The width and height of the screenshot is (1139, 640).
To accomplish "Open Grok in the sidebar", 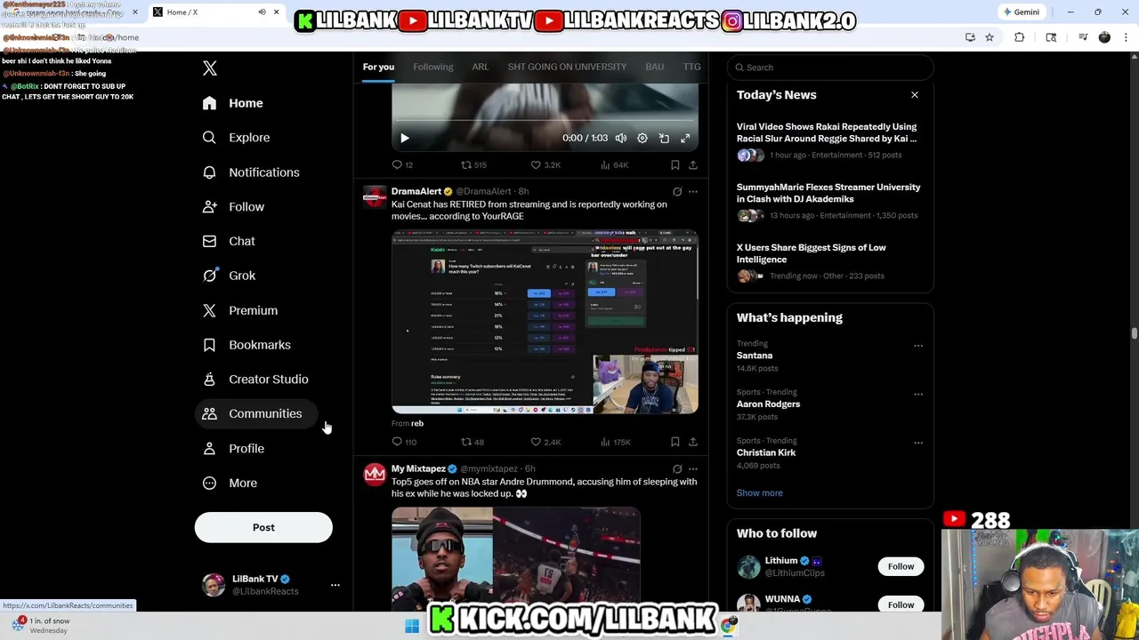I will click(229, 276).
